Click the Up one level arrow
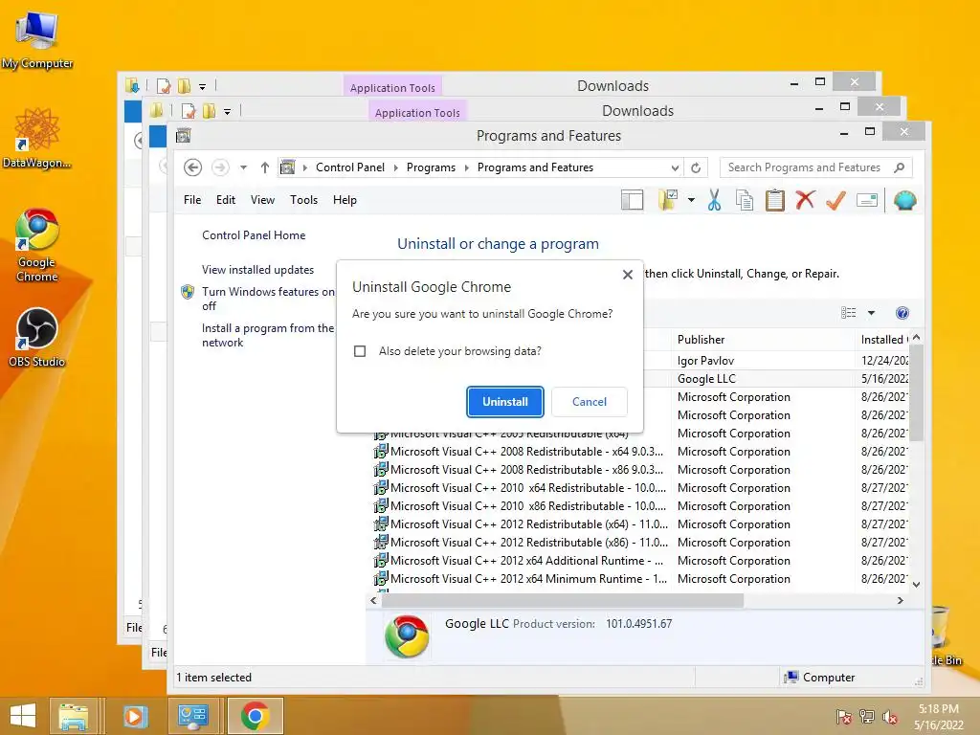The height and width of the screenshot is (735, 980). (x=265, y=167)
